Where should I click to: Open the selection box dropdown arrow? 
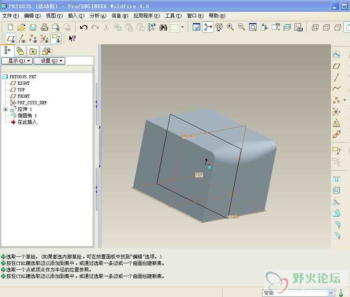point(182,27)
